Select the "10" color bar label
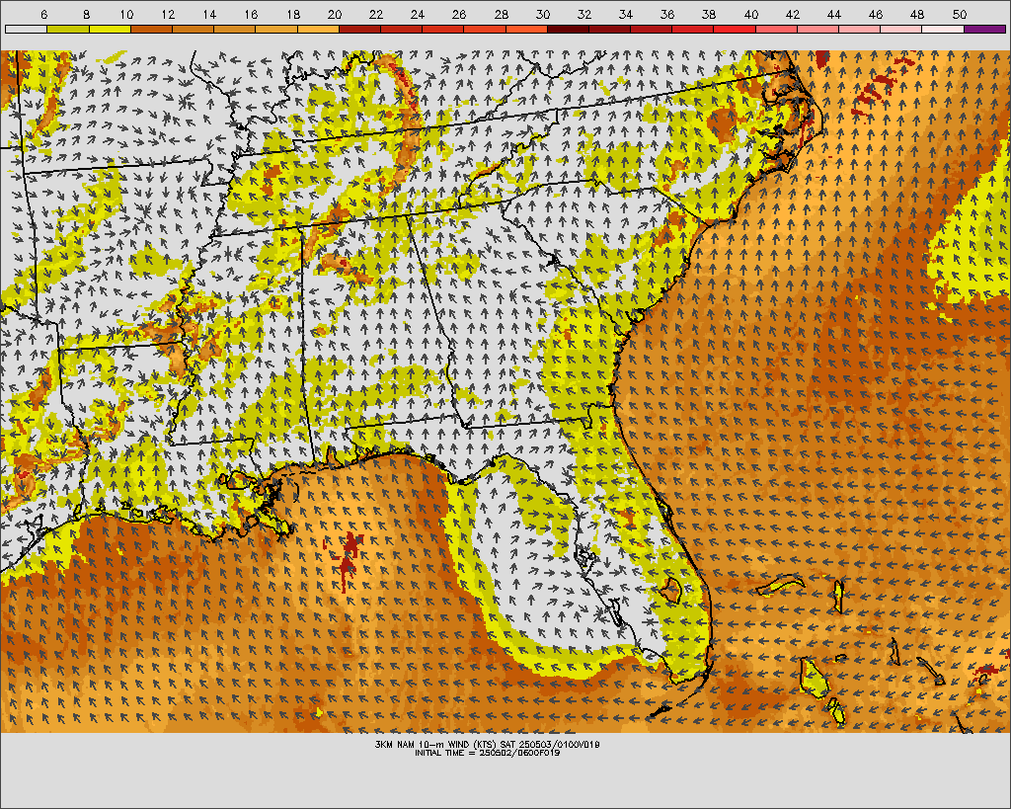This screenshot has height=809, width=1011. click(x=126, y=14)
